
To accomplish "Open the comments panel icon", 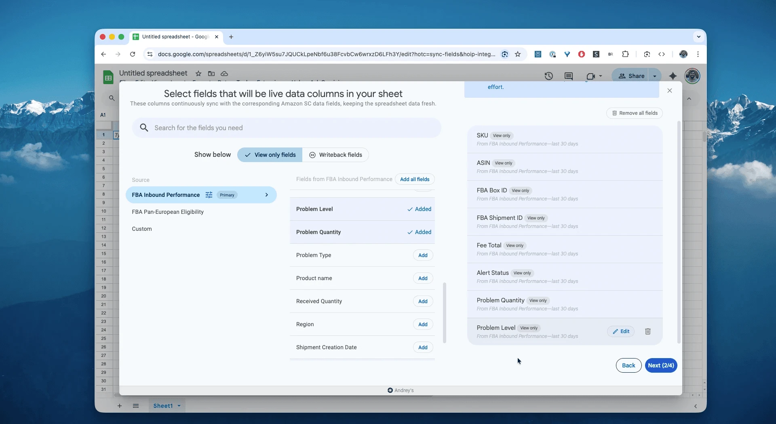I will (569, 76).
